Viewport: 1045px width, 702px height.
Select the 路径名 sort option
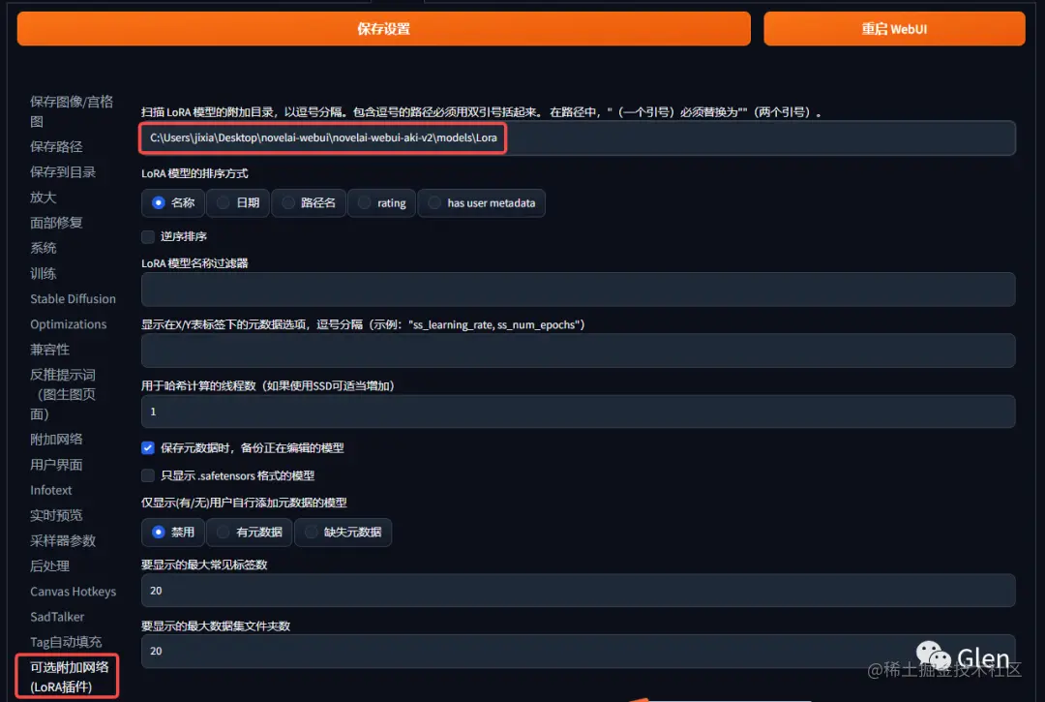tap(309, 202)
